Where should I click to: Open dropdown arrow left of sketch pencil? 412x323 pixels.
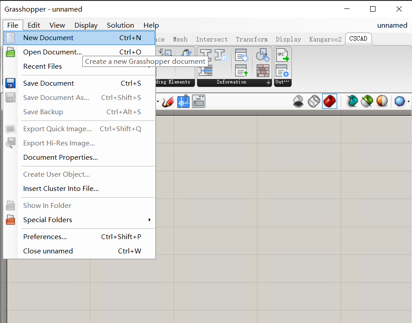[x=158, y=101]
